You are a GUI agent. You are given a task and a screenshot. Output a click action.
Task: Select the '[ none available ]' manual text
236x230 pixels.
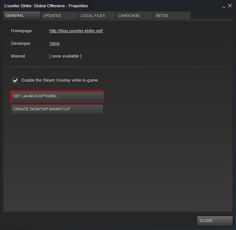65,56
